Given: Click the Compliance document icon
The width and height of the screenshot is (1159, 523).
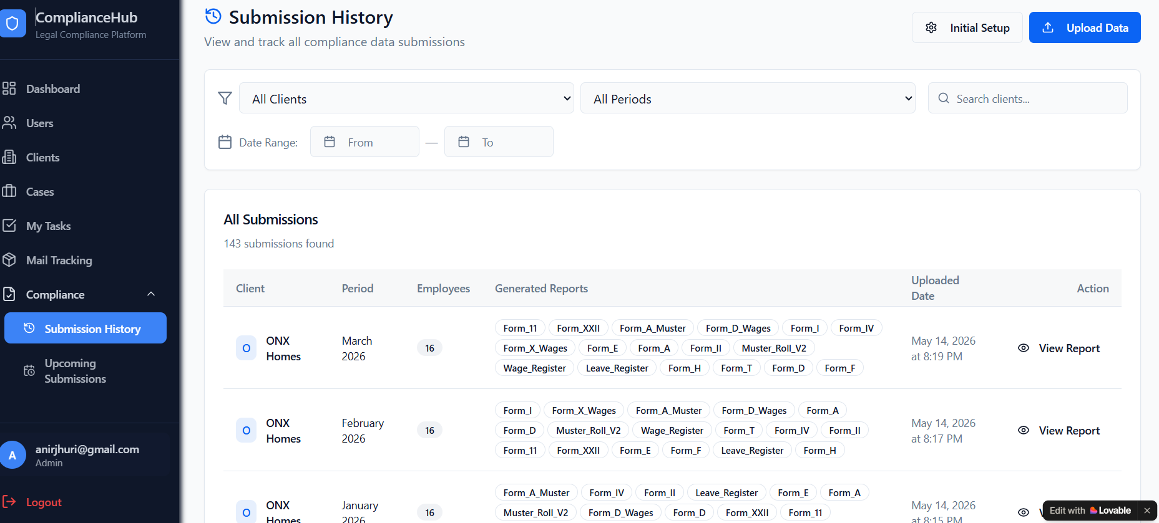Looking at the screenshot, I should (9, 294).
